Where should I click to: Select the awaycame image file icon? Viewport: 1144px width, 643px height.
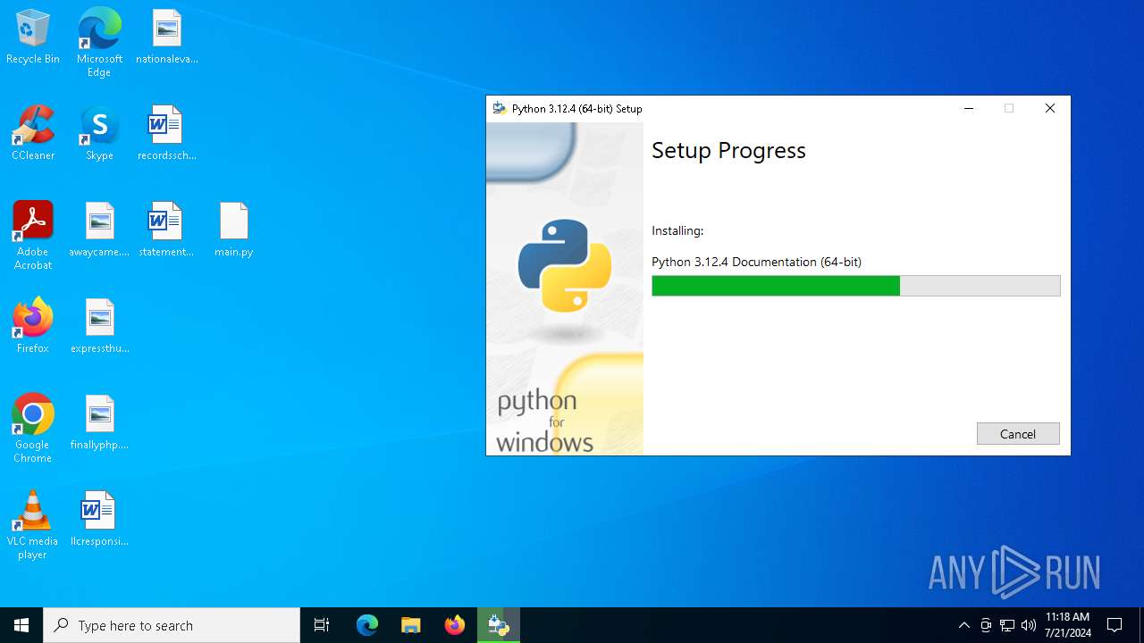(x=99, y=230)
